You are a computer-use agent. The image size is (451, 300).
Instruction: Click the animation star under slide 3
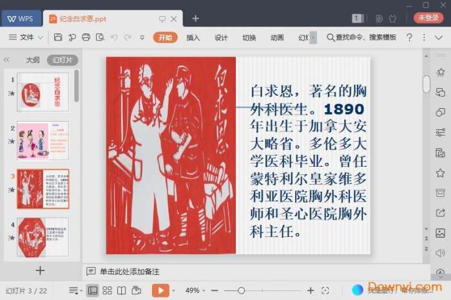click(x=12, y=190)
